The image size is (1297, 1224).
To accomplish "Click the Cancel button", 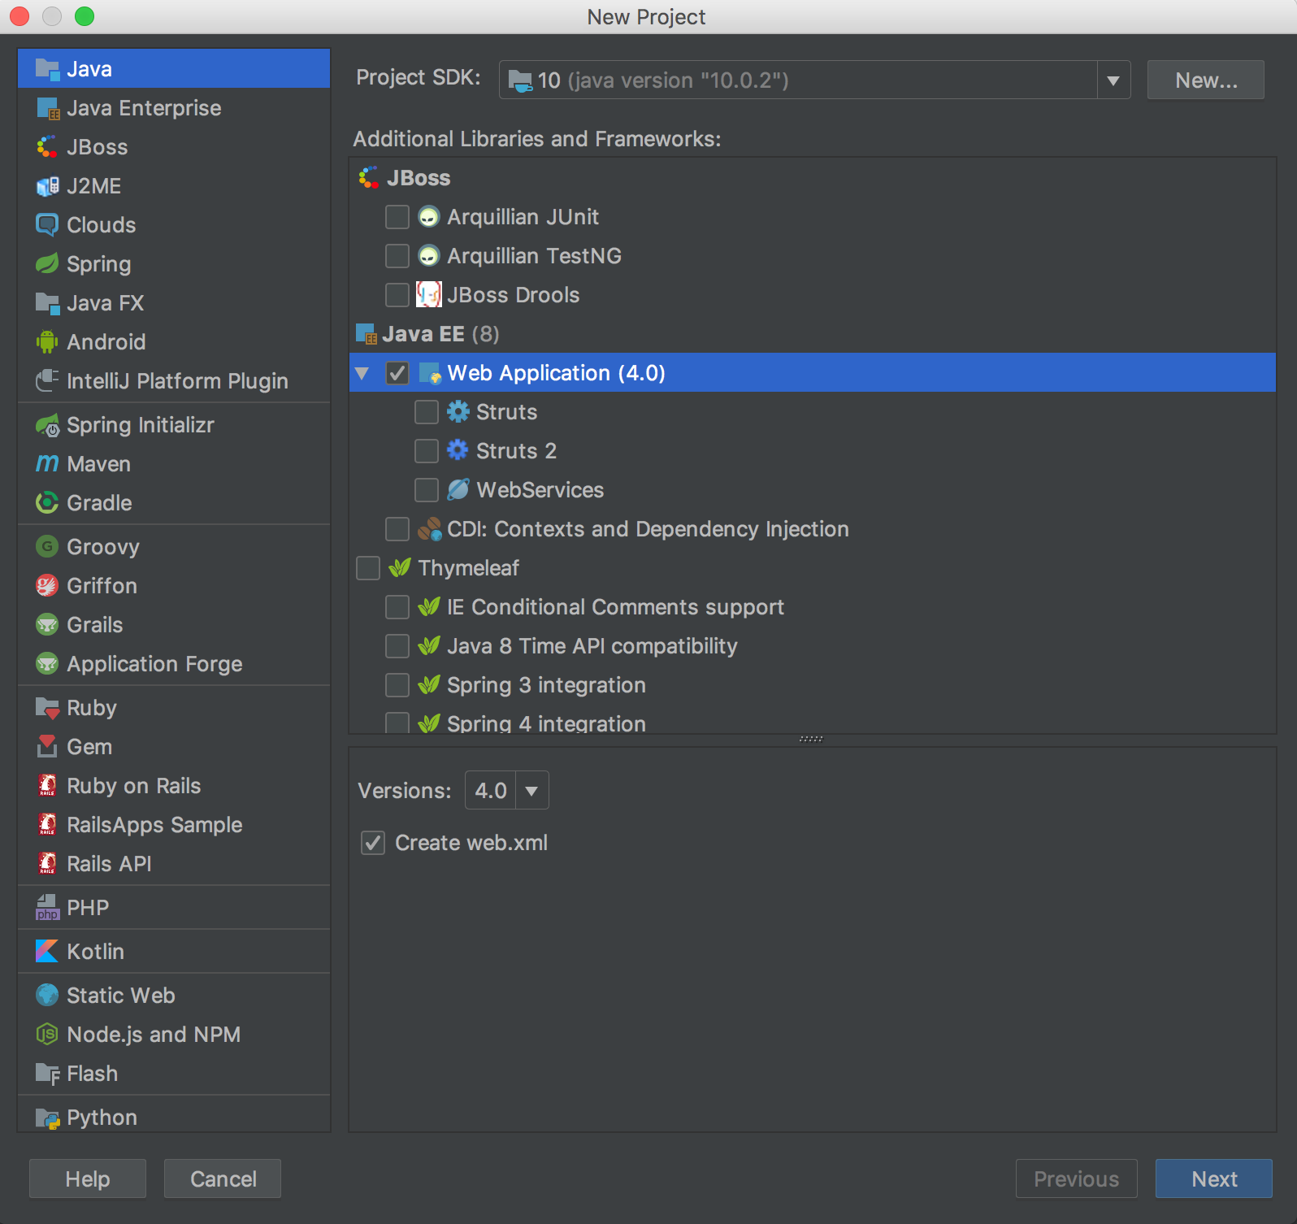I will pyautogui.click(x=223, y=1179).
